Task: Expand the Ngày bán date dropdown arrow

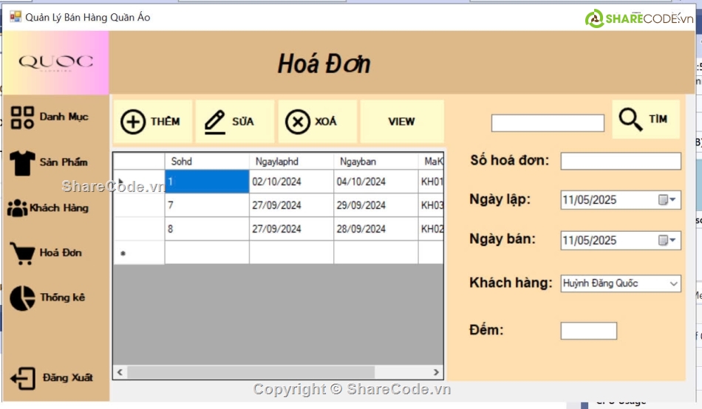Action: (672, 240)
